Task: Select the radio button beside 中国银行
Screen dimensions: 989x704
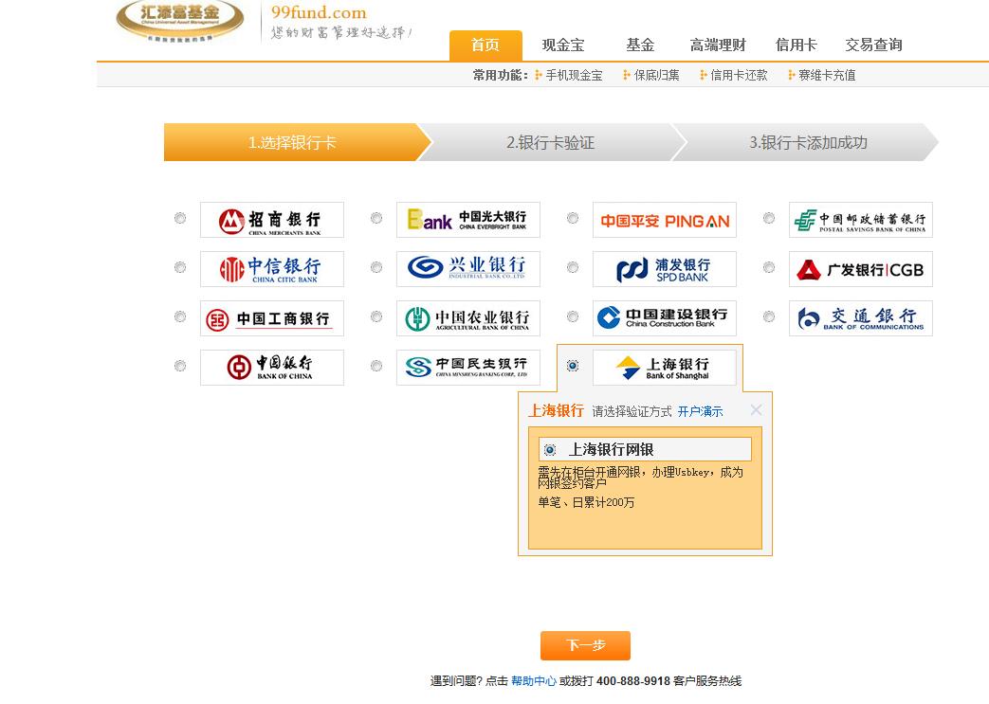Action: [180, 368]
